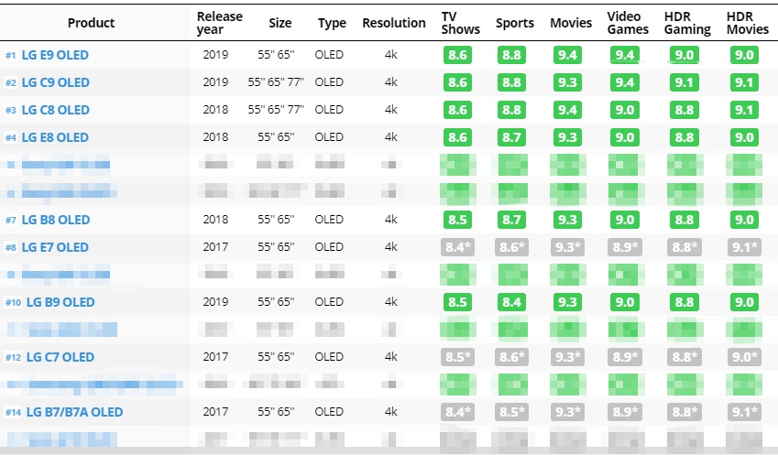The image size is (778, 455).
Task: Select the LG E7 OLED link
Action: [x=55, y=247]
